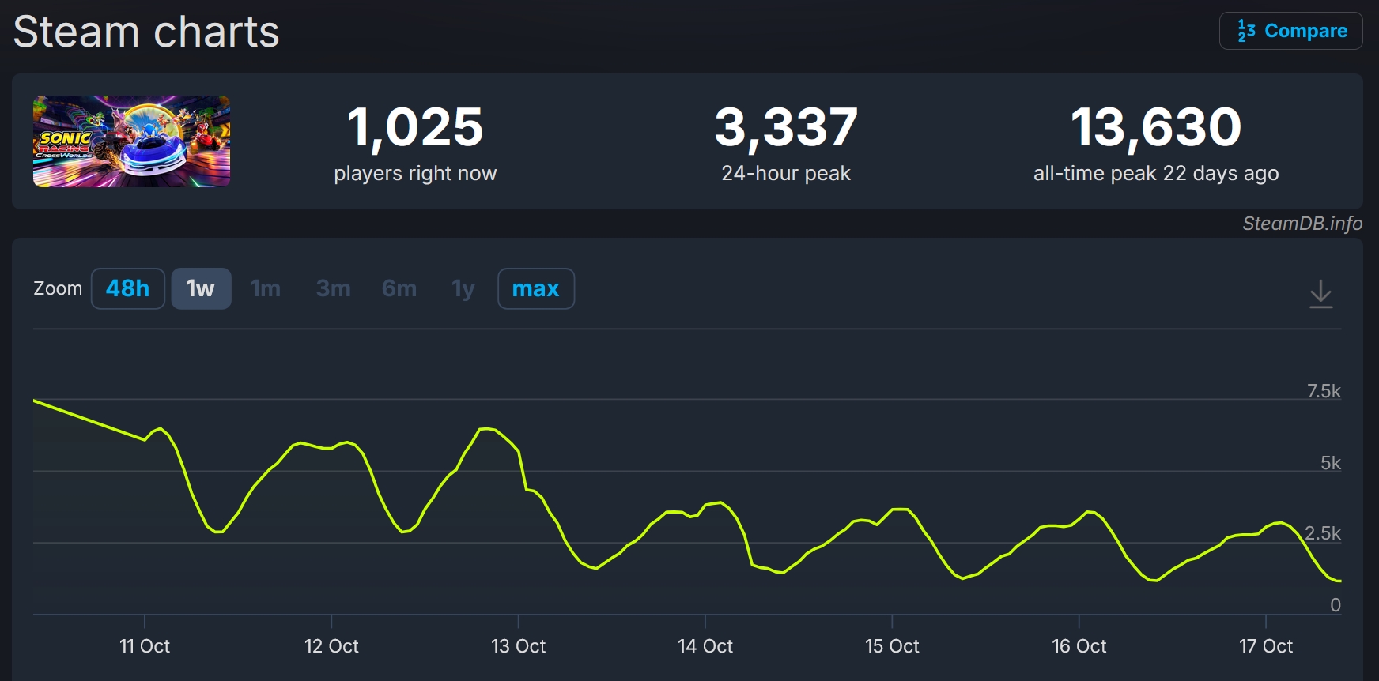Click the "Zoom" label

58,288
